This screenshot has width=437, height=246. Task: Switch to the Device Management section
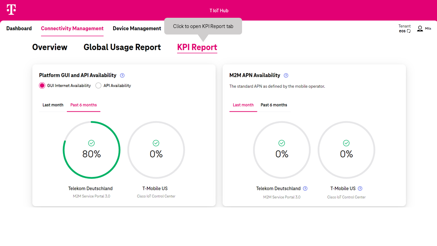tap(137, 28)
